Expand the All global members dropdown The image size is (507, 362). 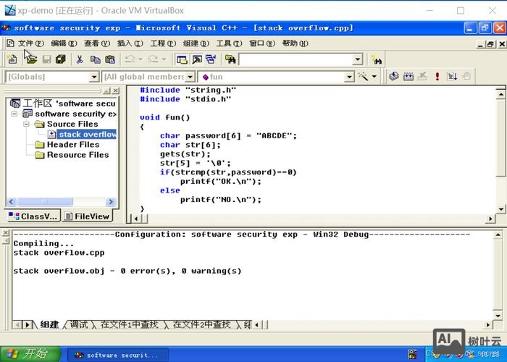[190, 77]
